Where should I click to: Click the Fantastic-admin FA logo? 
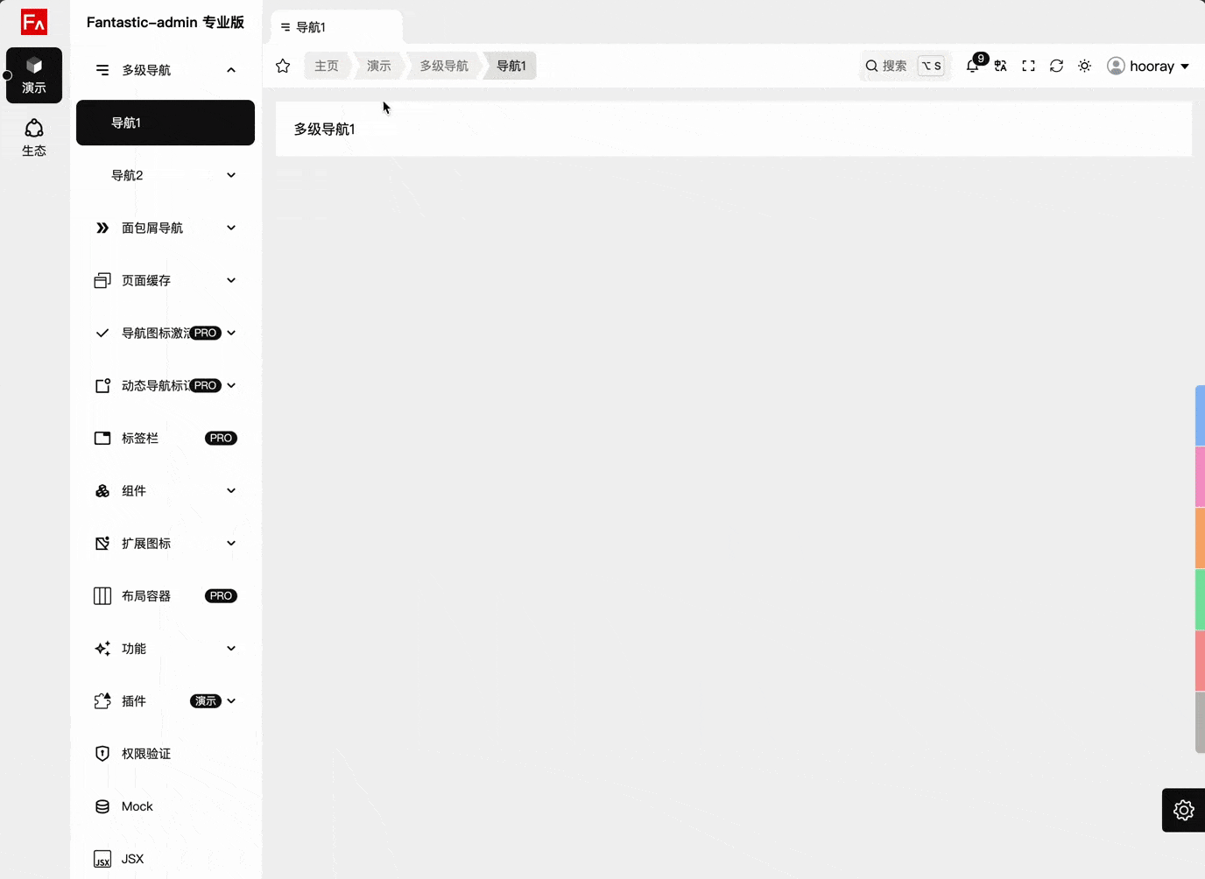coord(34,22)
